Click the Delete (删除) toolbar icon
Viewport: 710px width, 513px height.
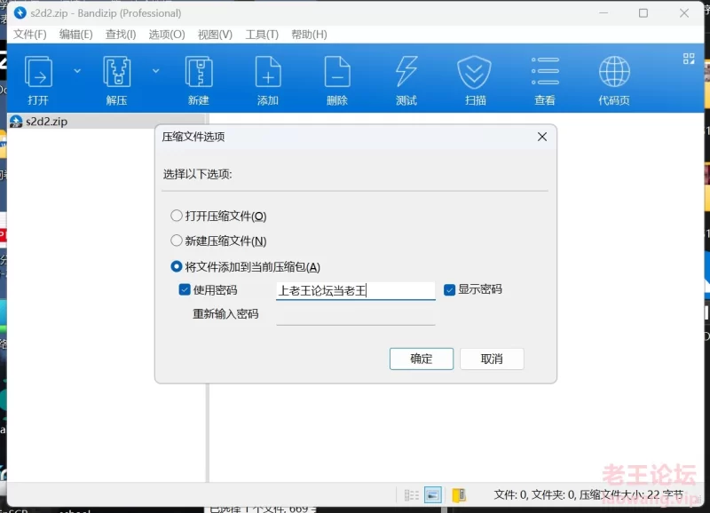coord(337,72)
